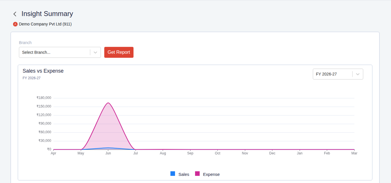Toggle the Sales legend blue swatch
Image resolution: width=391 pixels, height=183 pixels.
tap(173, 174)
